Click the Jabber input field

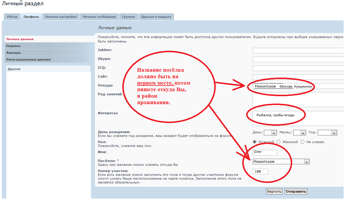(x=298, y=51)
